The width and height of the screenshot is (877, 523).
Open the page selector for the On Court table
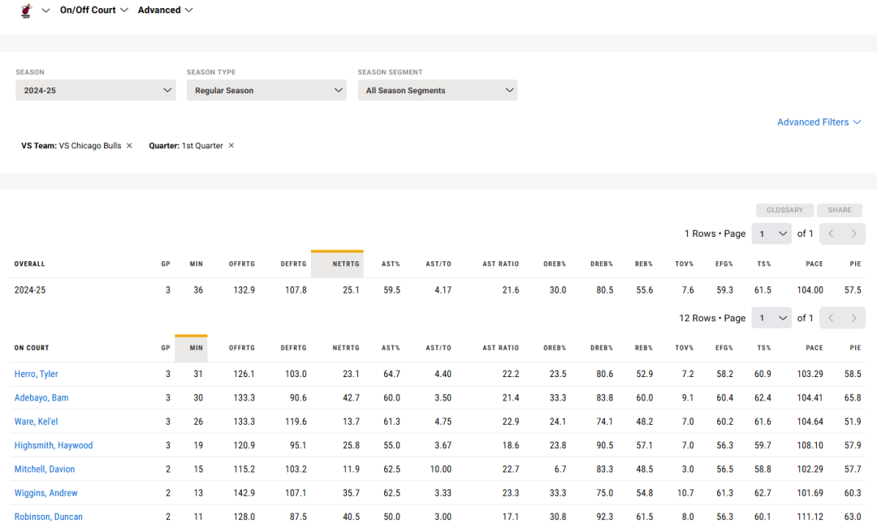coord(771,318)
